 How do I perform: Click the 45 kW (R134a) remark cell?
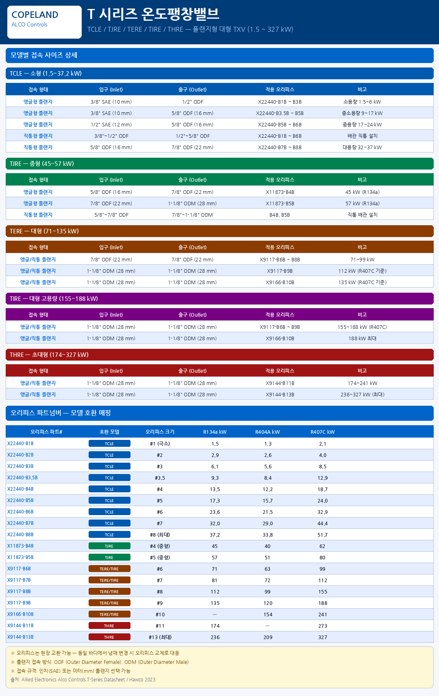pos(362,192)
